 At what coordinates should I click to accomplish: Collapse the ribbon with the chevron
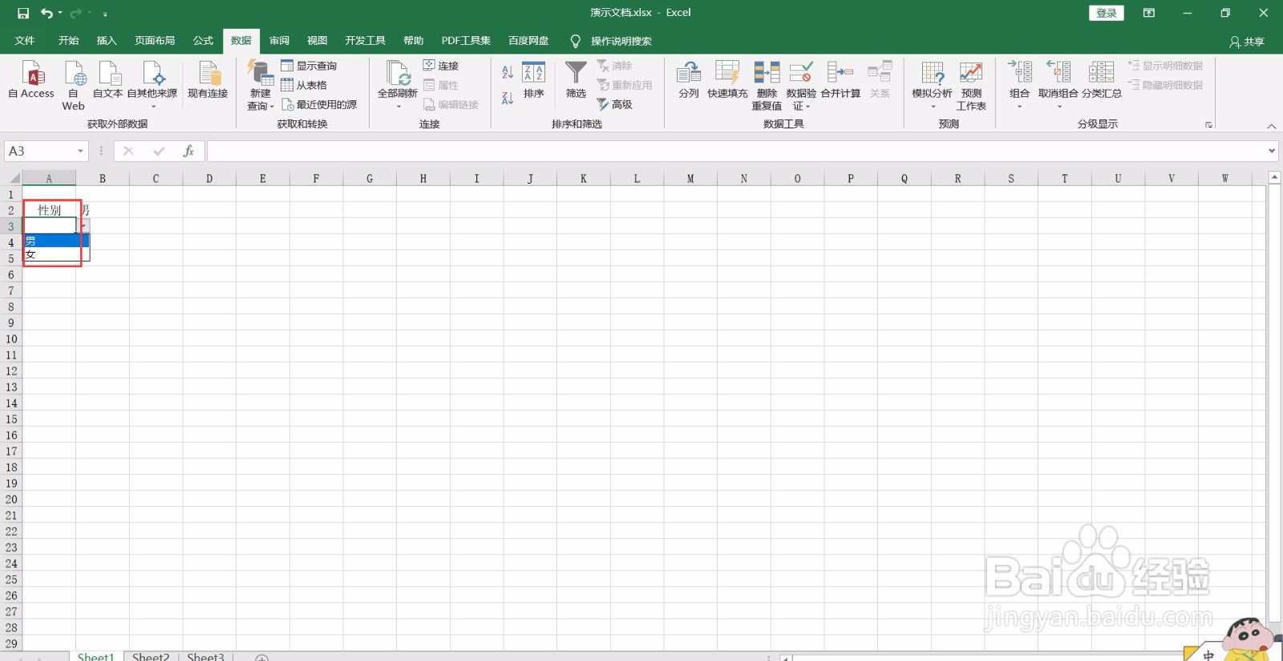(1271, 126)
